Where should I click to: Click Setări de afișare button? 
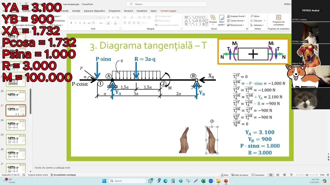[x=240, y=175]
